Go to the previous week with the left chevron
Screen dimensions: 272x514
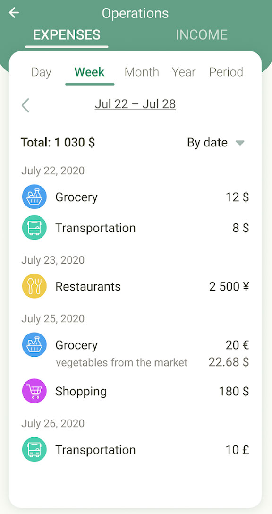click(25, 105)
